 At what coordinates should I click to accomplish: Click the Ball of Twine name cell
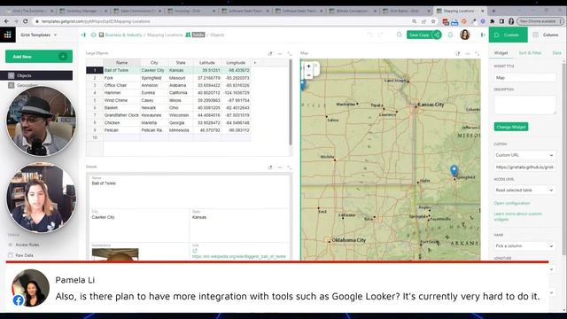point(122,71)
